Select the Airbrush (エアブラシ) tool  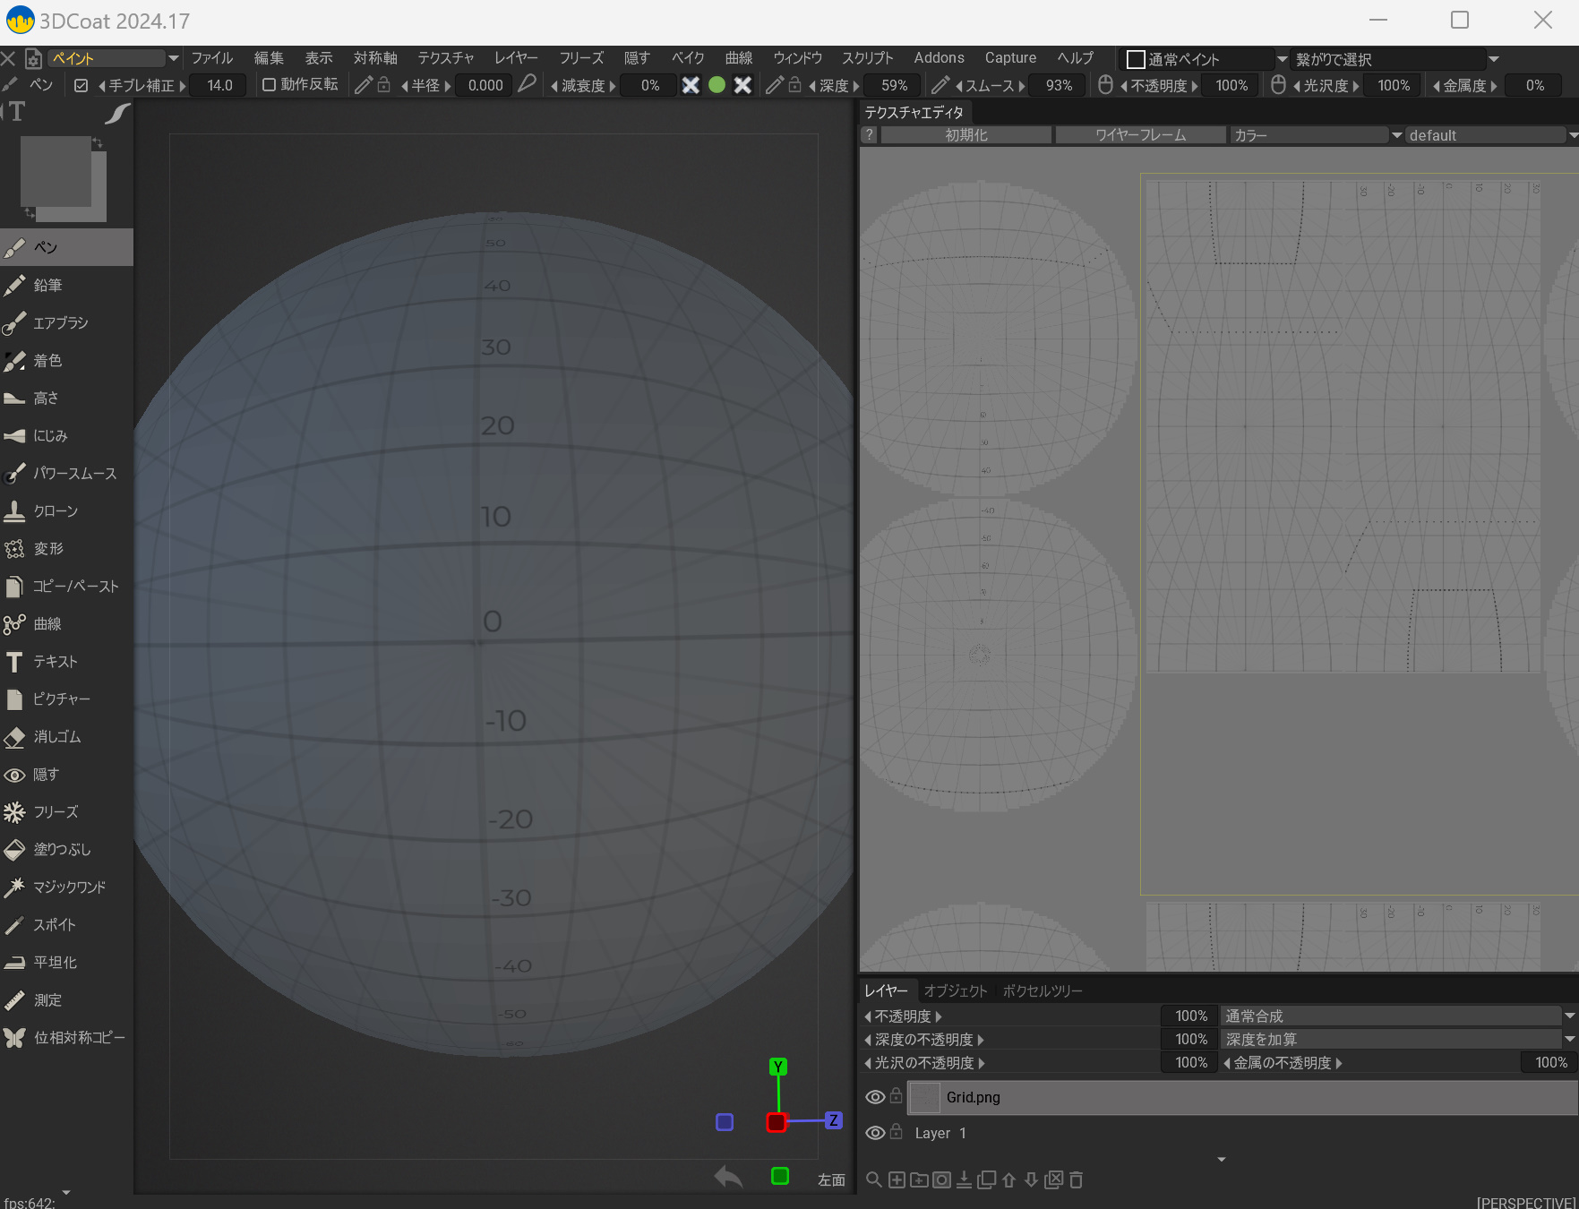(60, 323)
